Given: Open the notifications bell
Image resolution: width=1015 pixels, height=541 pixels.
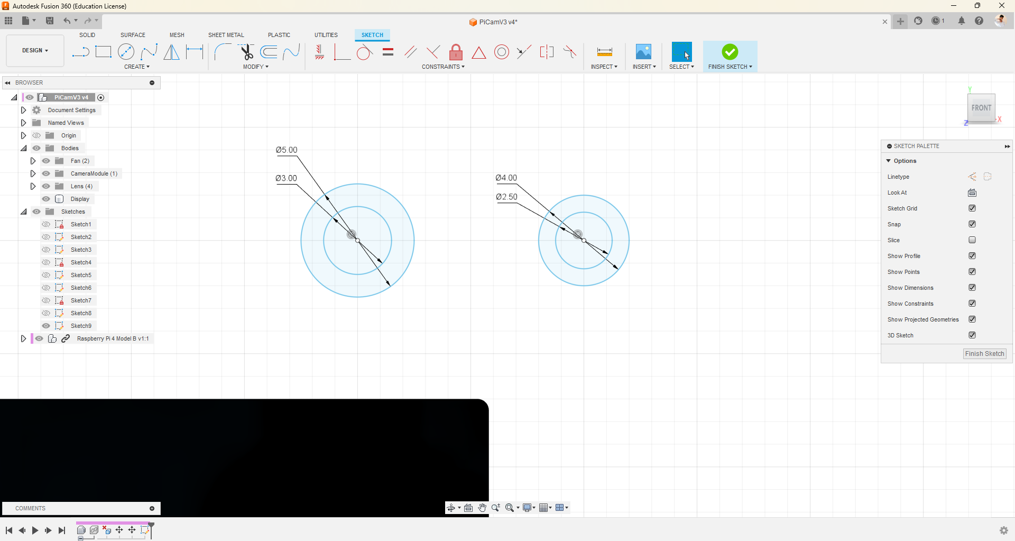Looking at the screenshot, I should coord(962,21).
